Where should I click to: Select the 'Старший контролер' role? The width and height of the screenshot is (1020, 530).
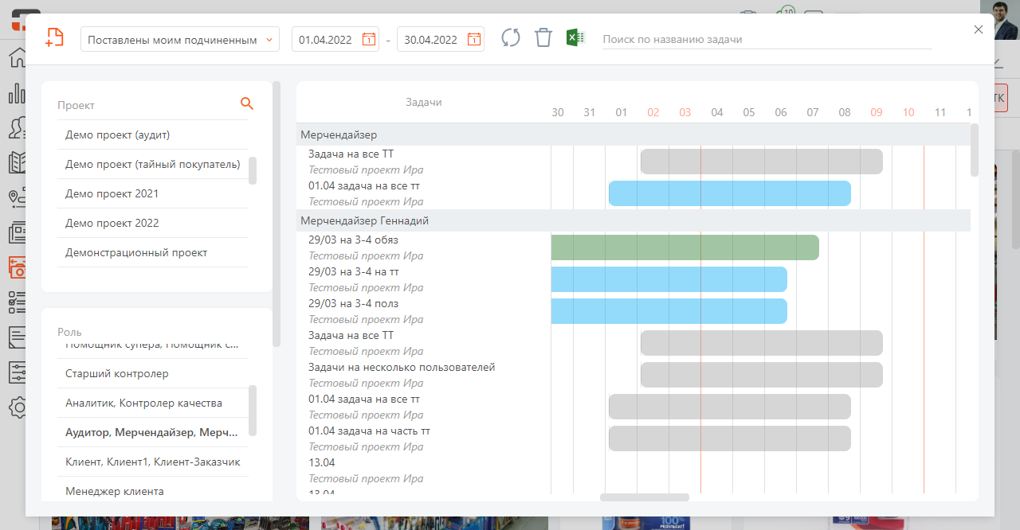[x=117, y=373]
